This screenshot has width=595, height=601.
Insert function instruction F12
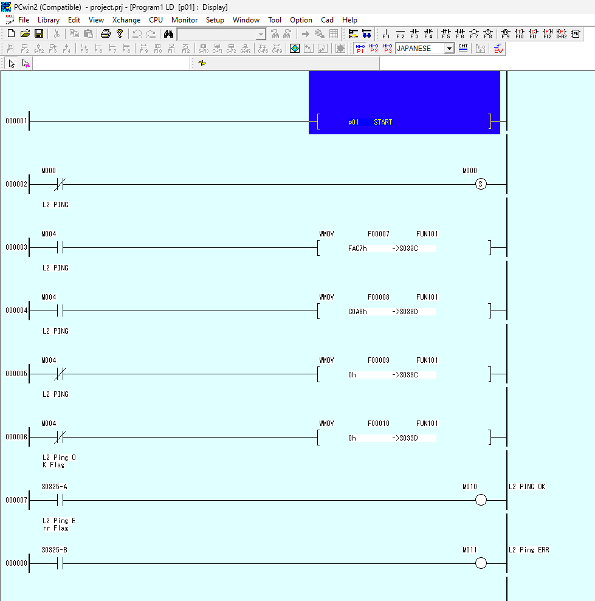pos(548,34)
